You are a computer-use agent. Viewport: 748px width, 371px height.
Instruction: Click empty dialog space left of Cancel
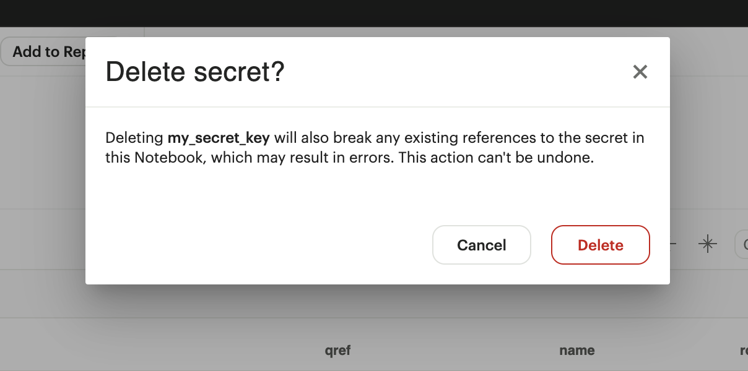(260, 245)
